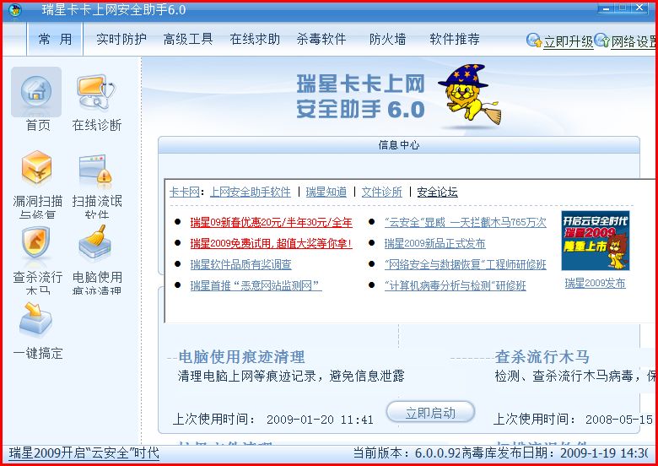Click the 网络设置 globe icon
Viewport: 658px width, 466px height.
601,41
